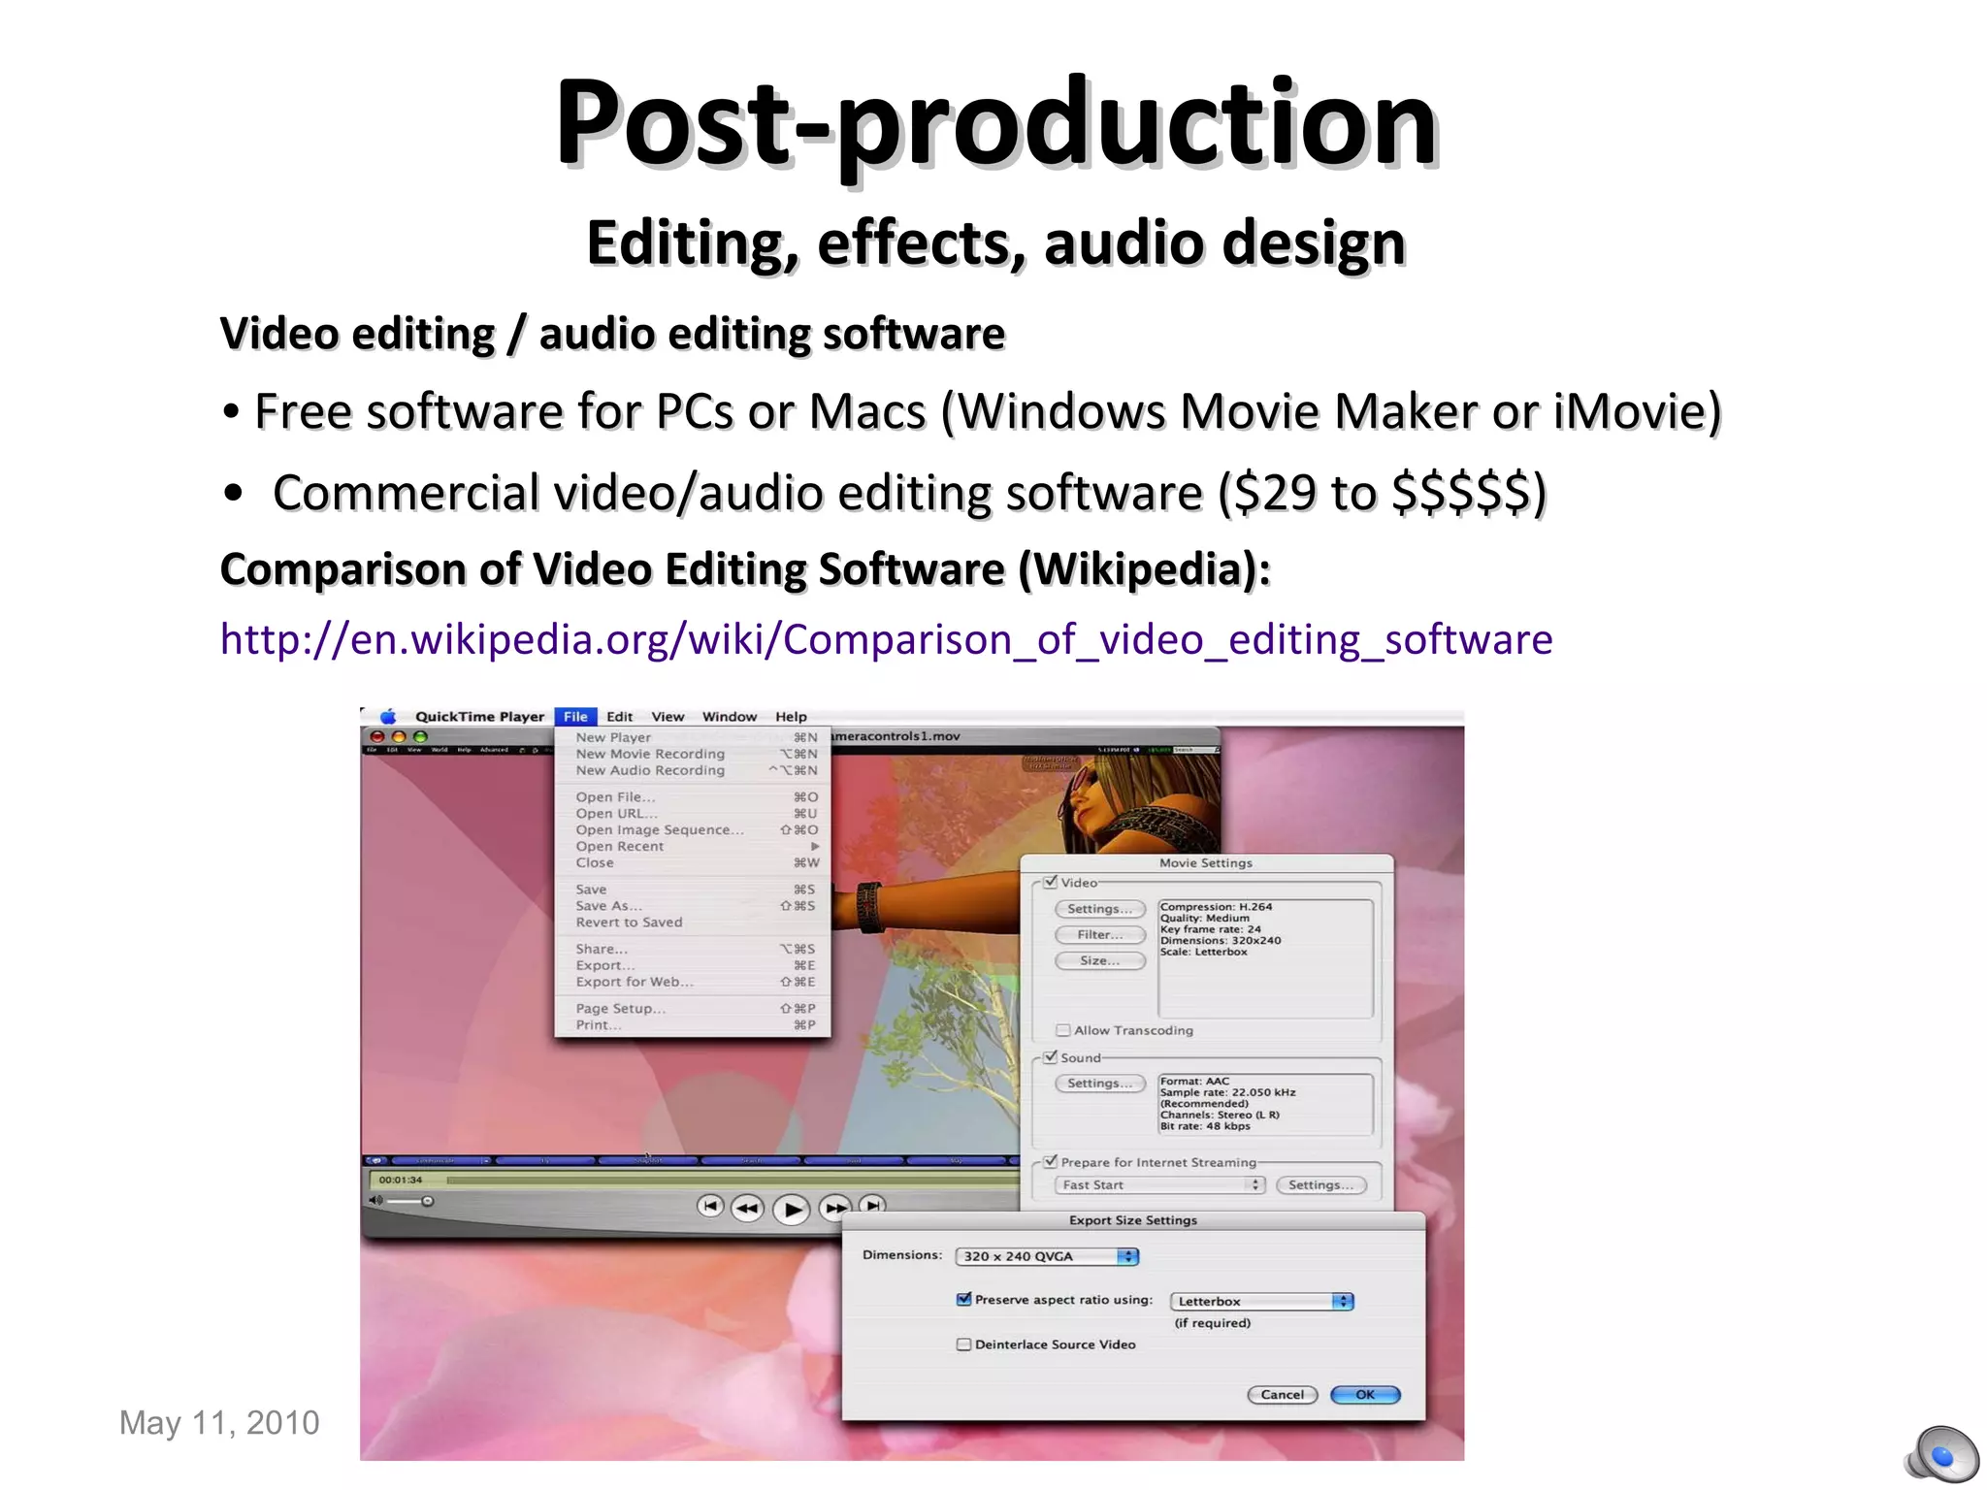The image size is (1987, 1490).
Task: Click the rewind button in the player
Action: [747, 1208]
